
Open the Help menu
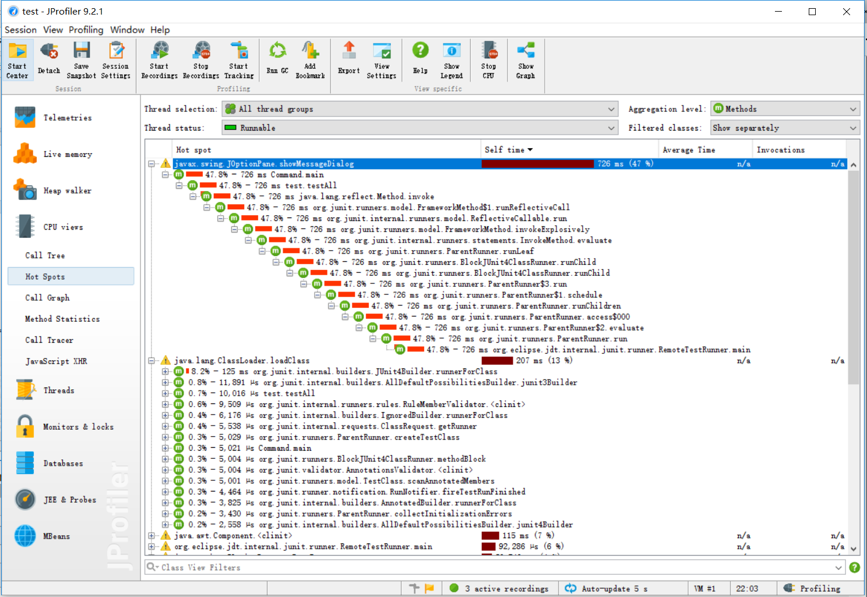pyautogui.click(x=160, y=30)
